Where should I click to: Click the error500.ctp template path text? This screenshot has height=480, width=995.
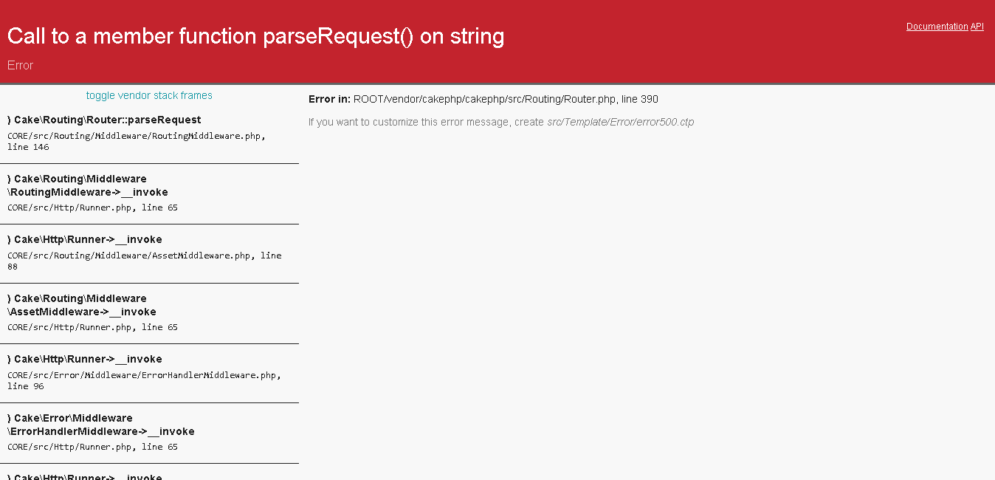(620, 122)
